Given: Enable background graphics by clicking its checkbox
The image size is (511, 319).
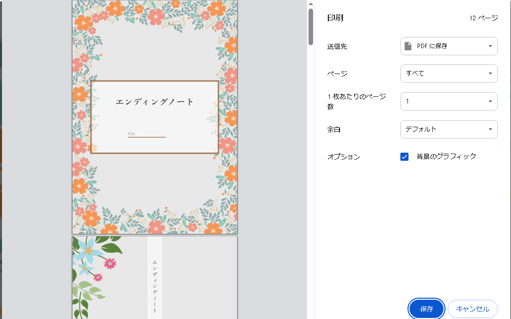Looking at the screenshot, I should pyautogui.click(x=404, y=156).
